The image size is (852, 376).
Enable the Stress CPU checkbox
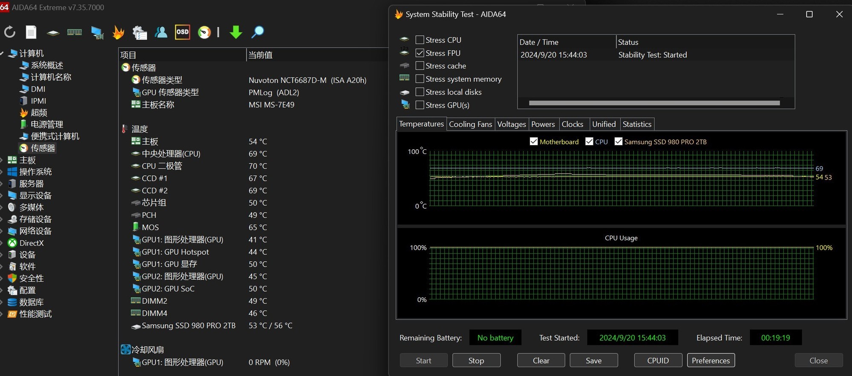(420, 40)
